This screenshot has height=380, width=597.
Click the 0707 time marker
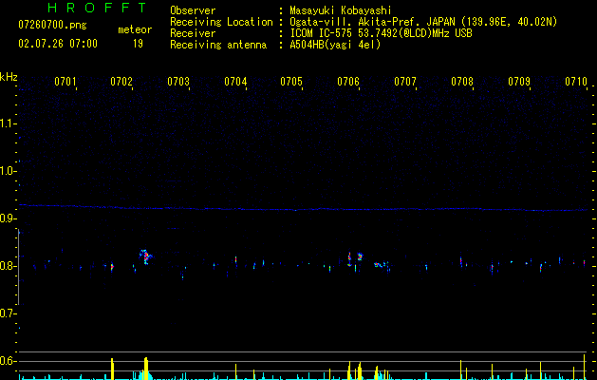click(x=405, y=82)
